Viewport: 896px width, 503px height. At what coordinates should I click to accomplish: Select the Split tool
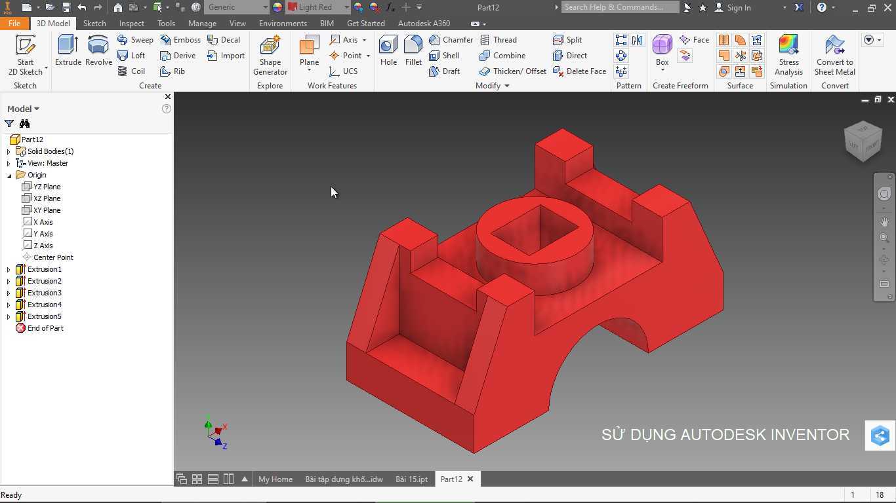(567, 40)
